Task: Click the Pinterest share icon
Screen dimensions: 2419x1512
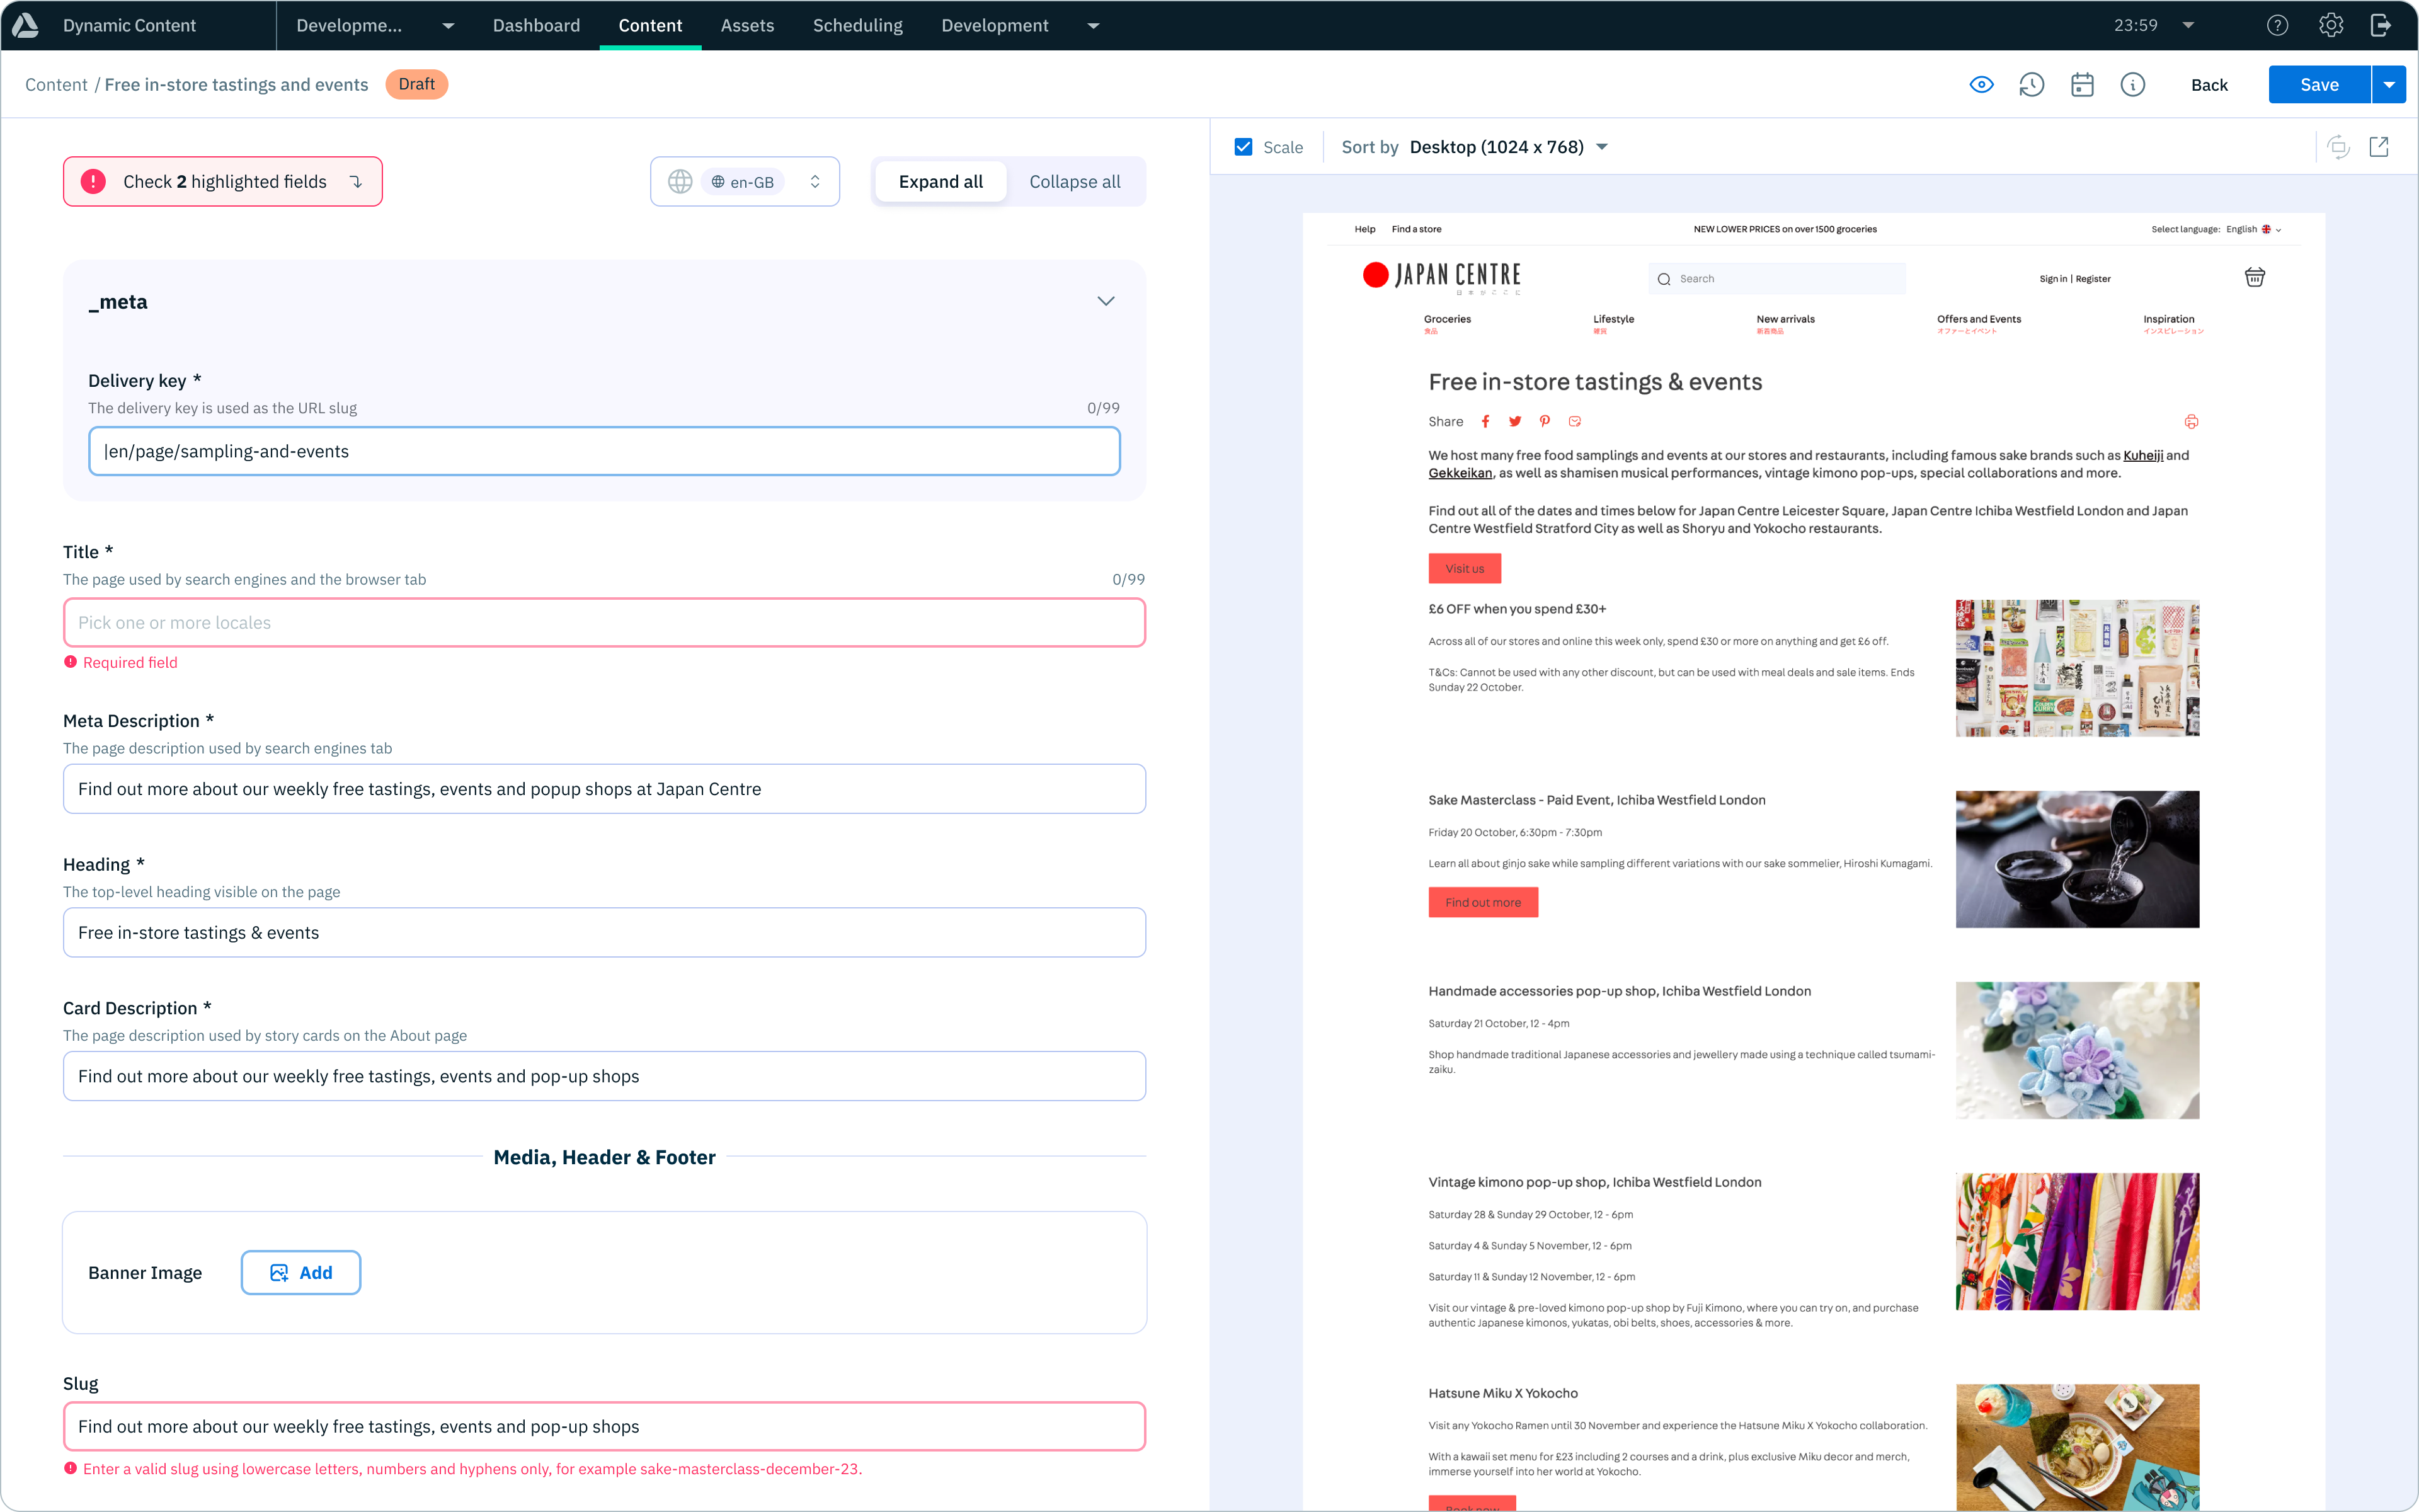Action: click(1545, 421)
